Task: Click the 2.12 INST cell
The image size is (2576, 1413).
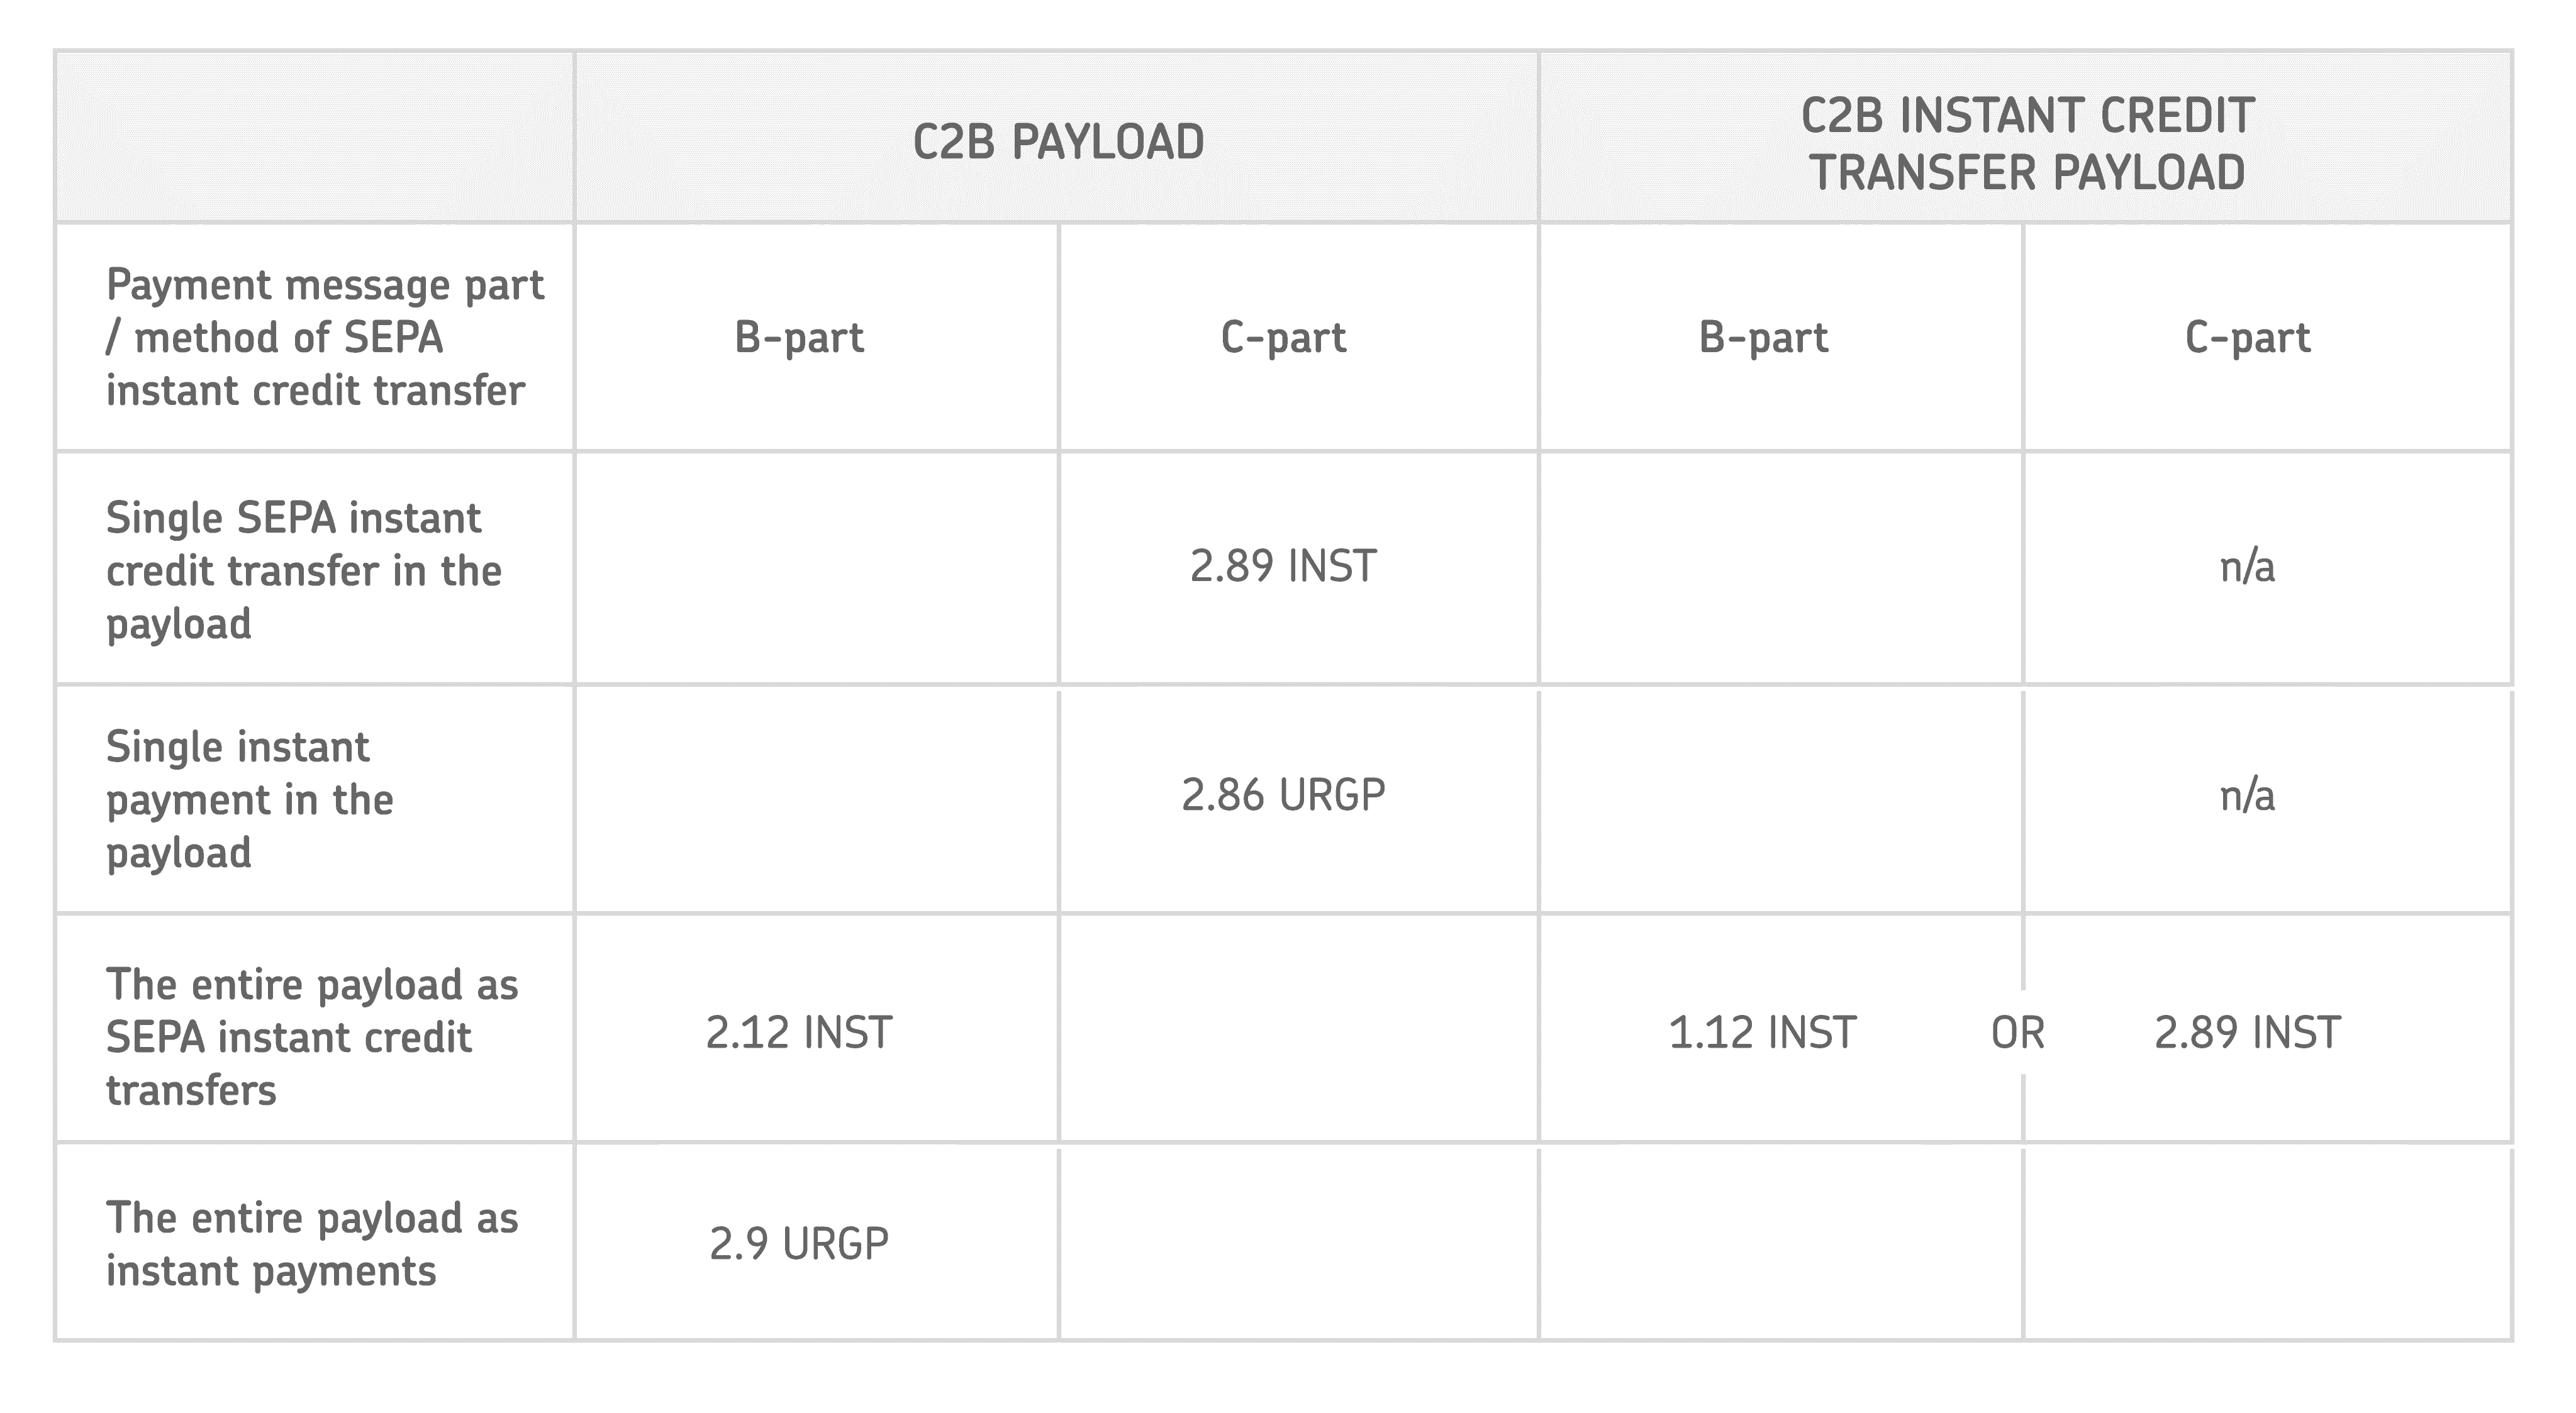Action: coord(798,1033)
